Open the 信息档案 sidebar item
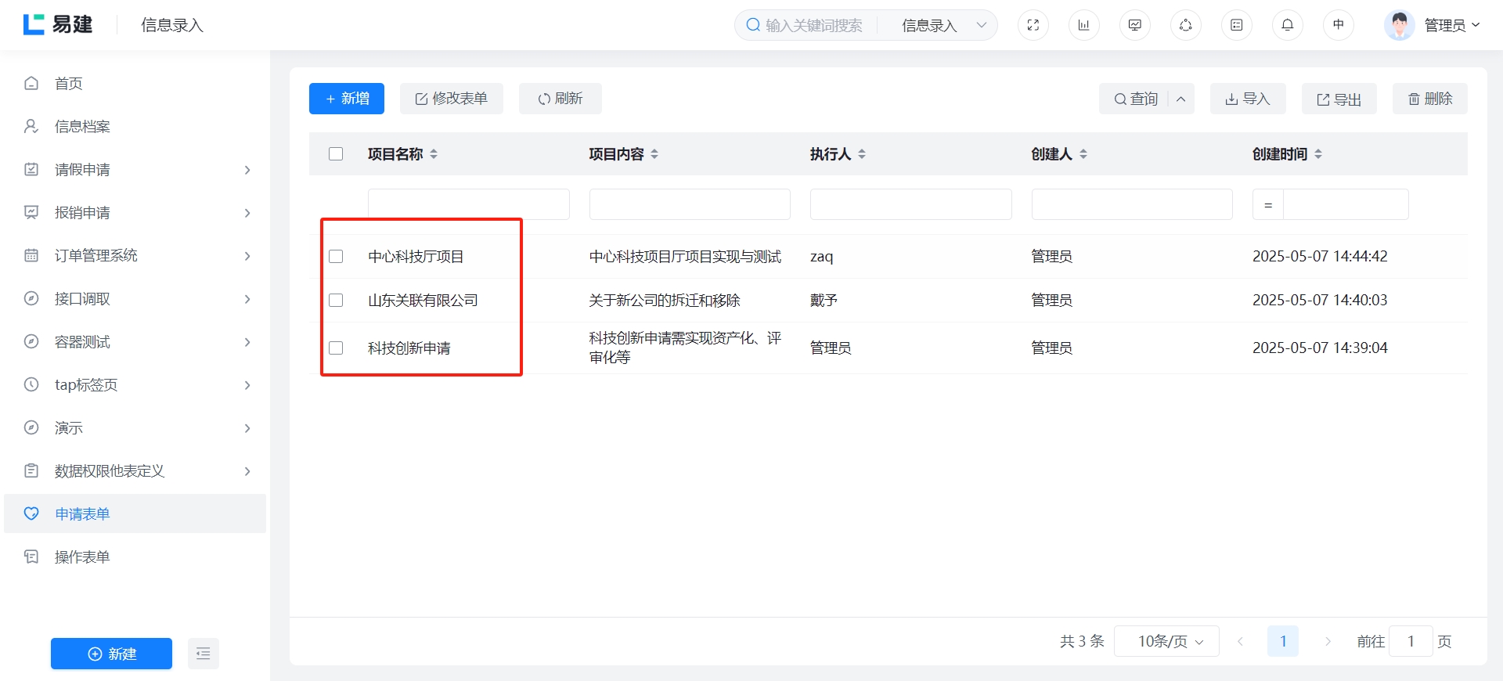Image resolution: width=1503 pixels, height=681 pixels. 135,127
